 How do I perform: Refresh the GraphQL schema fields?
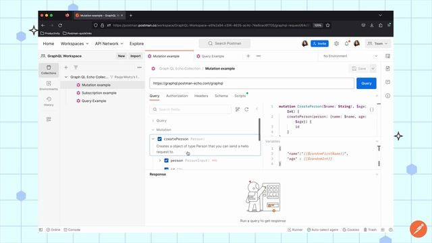pyautogui.click(x=246, y=109)
